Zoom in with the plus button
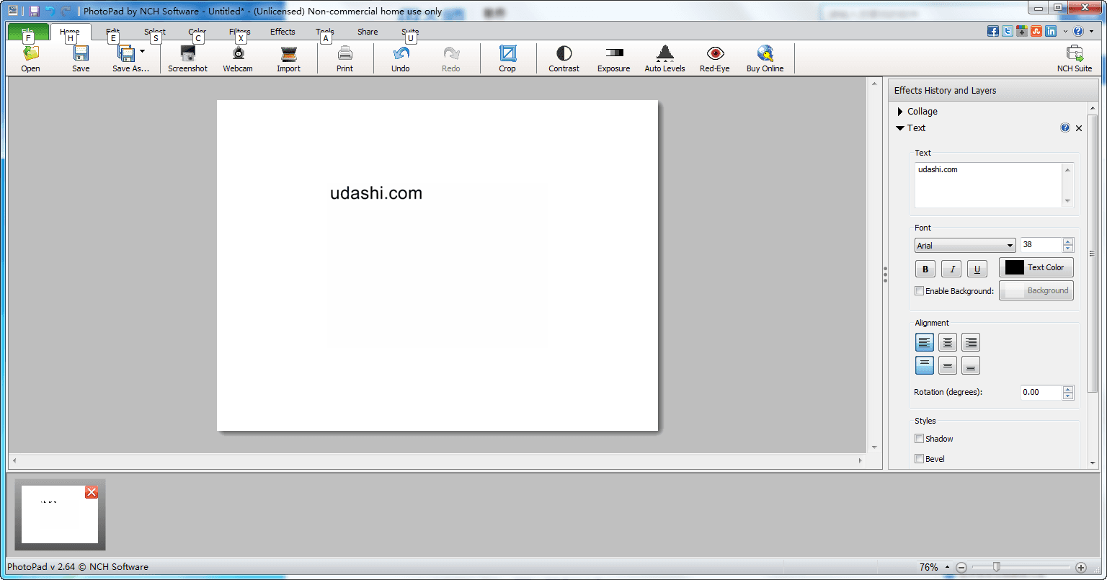 pos(1080,568)
